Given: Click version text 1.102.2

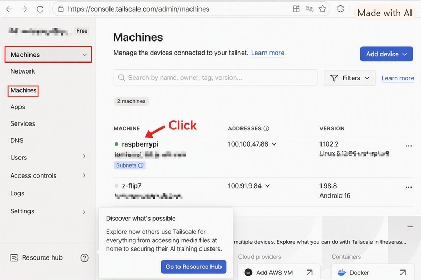Looking at the screenshot, I should tap(329, 144).
